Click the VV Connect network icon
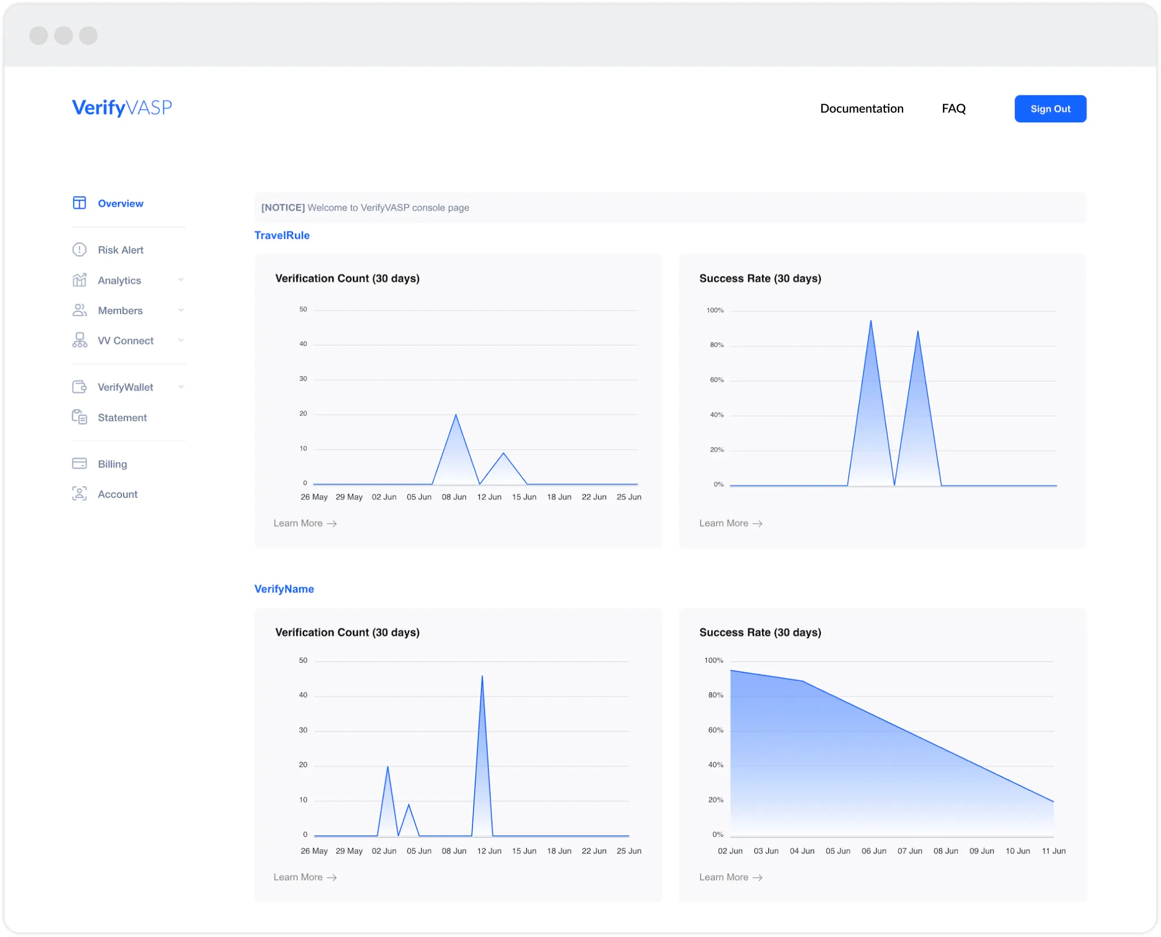 coord(79,340)
